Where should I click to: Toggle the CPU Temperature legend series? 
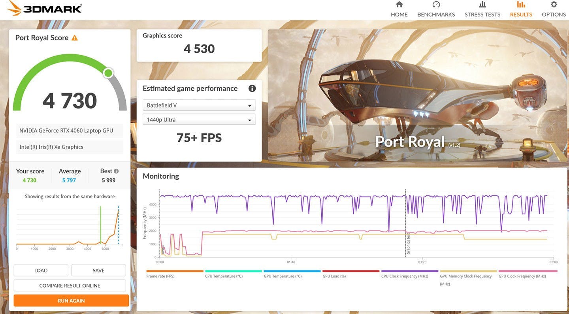tap(224, 276)
